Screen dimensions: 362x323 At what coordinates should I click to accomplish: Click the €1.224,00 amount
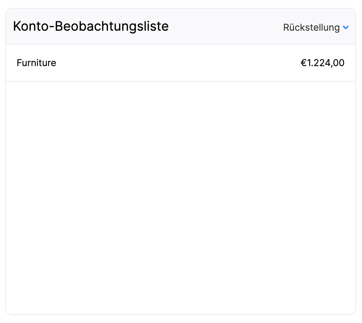[322, 63]
